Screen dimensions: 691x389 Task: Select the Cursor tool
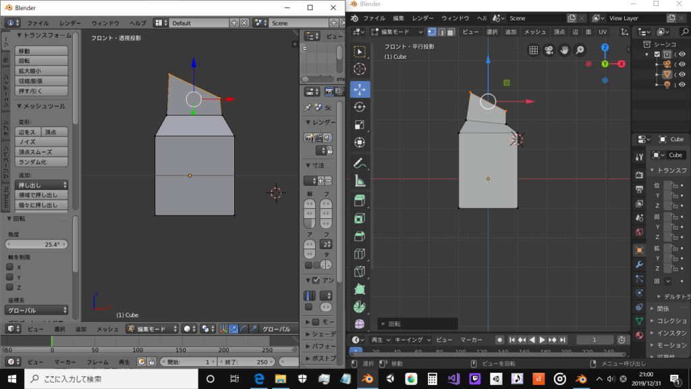(360, 69)
